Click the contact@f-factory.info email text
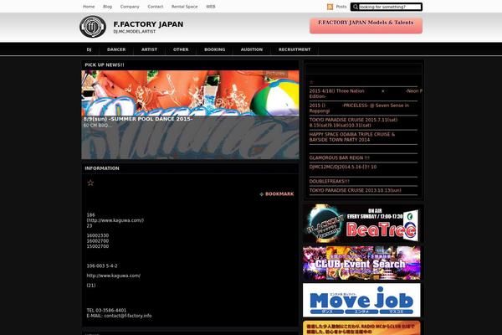This screenshot has width=502, height=335. click(128, 316)
